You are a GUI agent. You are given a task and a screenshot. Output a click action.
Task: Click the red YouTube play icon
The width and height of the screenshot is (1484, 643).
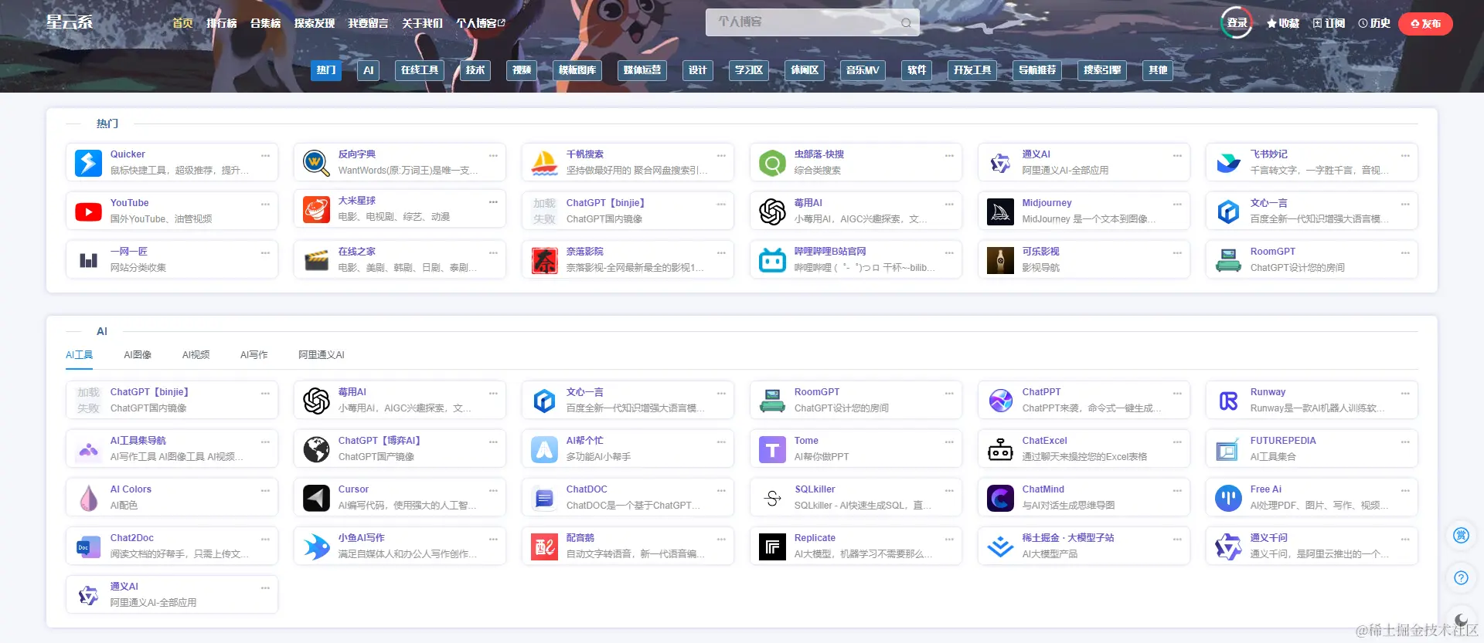click(88, 212)
